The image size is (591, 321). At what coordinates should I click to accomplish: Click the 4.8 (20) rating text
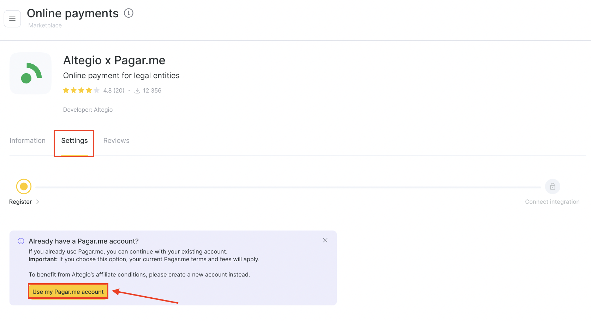pyautogui.click(x=114, y=91)
